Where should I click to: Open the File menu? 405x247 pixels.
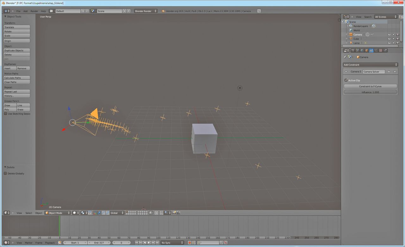pos(18,11)
